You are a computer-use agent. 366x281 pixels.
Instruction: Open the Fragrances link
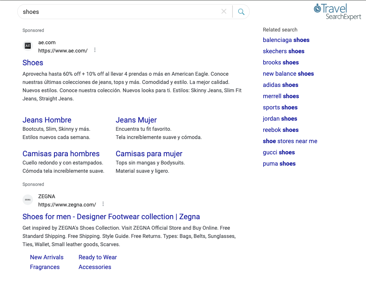(45, 267)
